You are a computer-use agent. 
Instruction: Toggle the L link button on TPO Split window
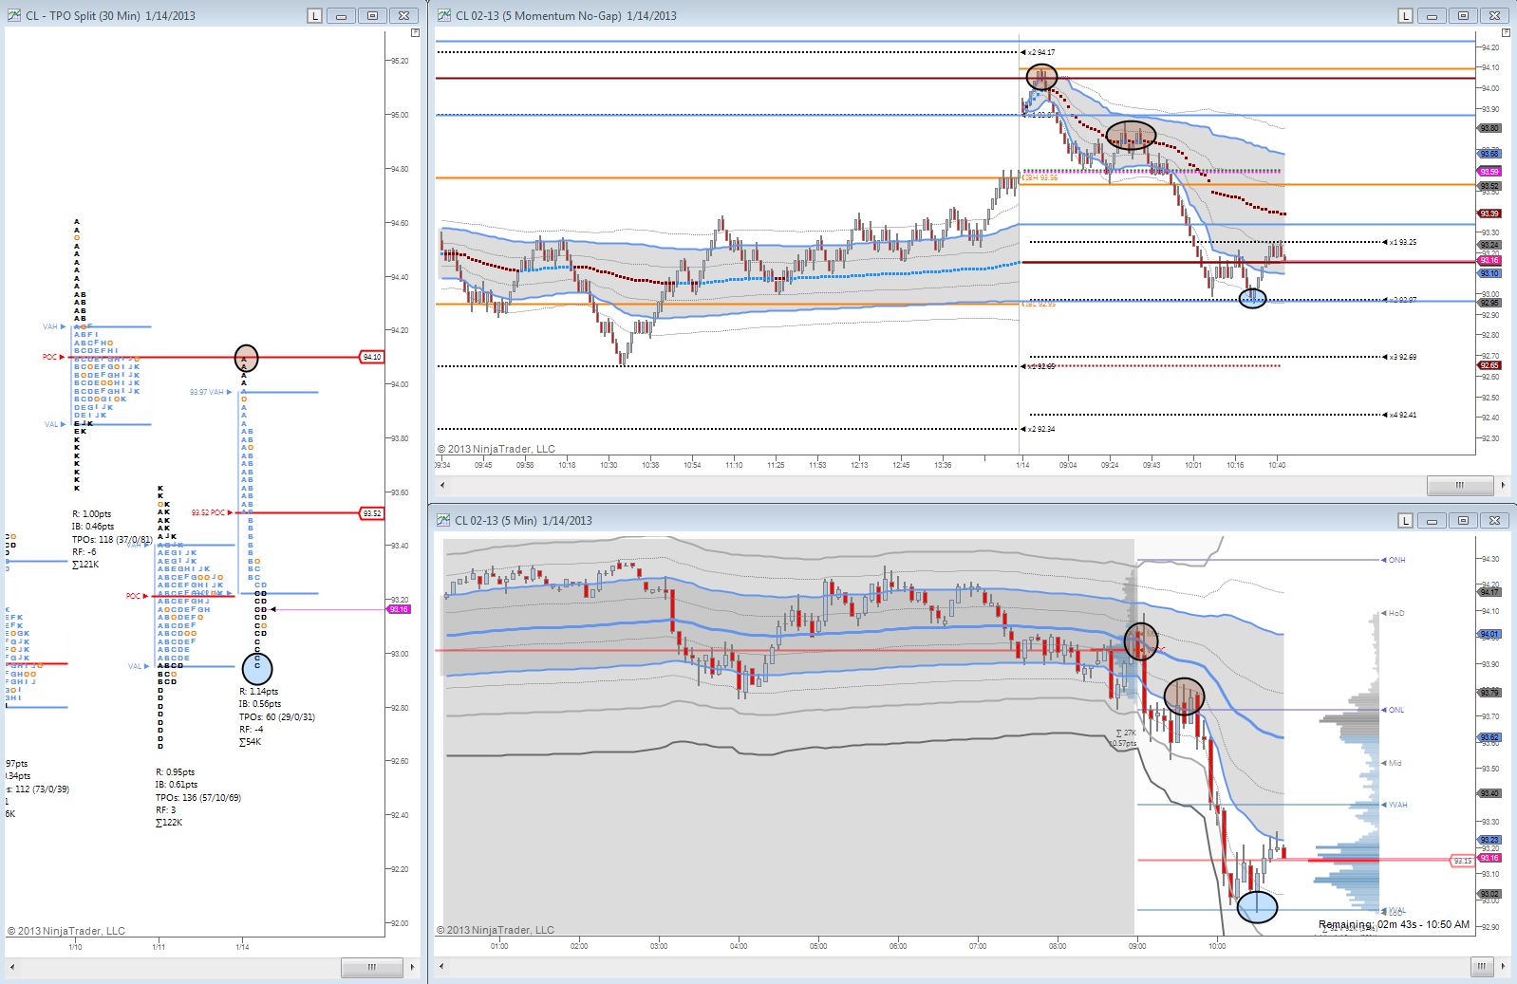(x=315, y=15)
